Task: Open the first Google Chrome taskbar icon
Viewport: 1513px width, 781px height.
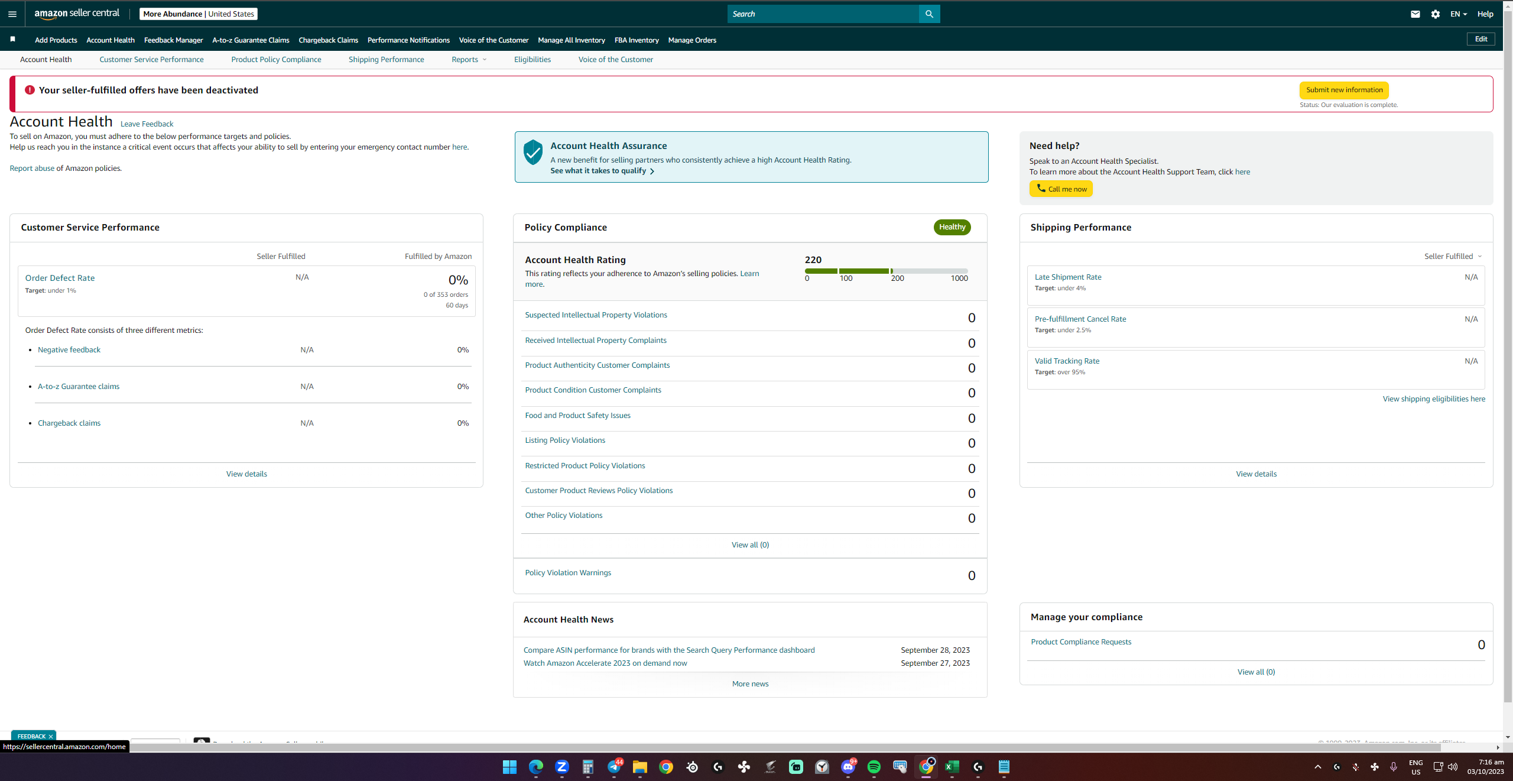Action: 666,767
